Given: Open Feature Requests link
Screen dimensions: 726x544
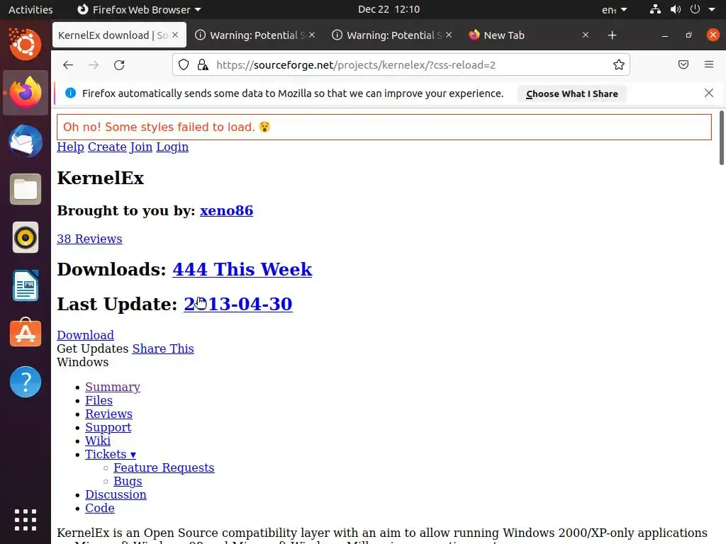Looking at the screenshot, I should (x=164, y=467).
